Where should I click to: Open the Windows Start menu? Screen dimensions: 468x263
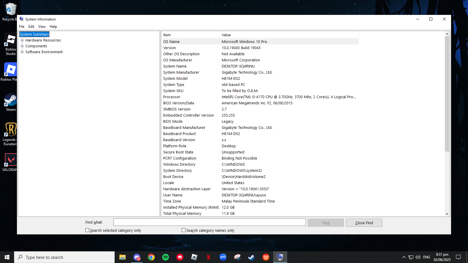pyautogui.click(x=7, y=257)
